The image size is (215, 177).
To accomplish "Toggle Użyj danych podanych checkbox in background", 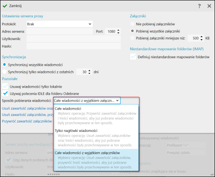I will pos(8,160).
